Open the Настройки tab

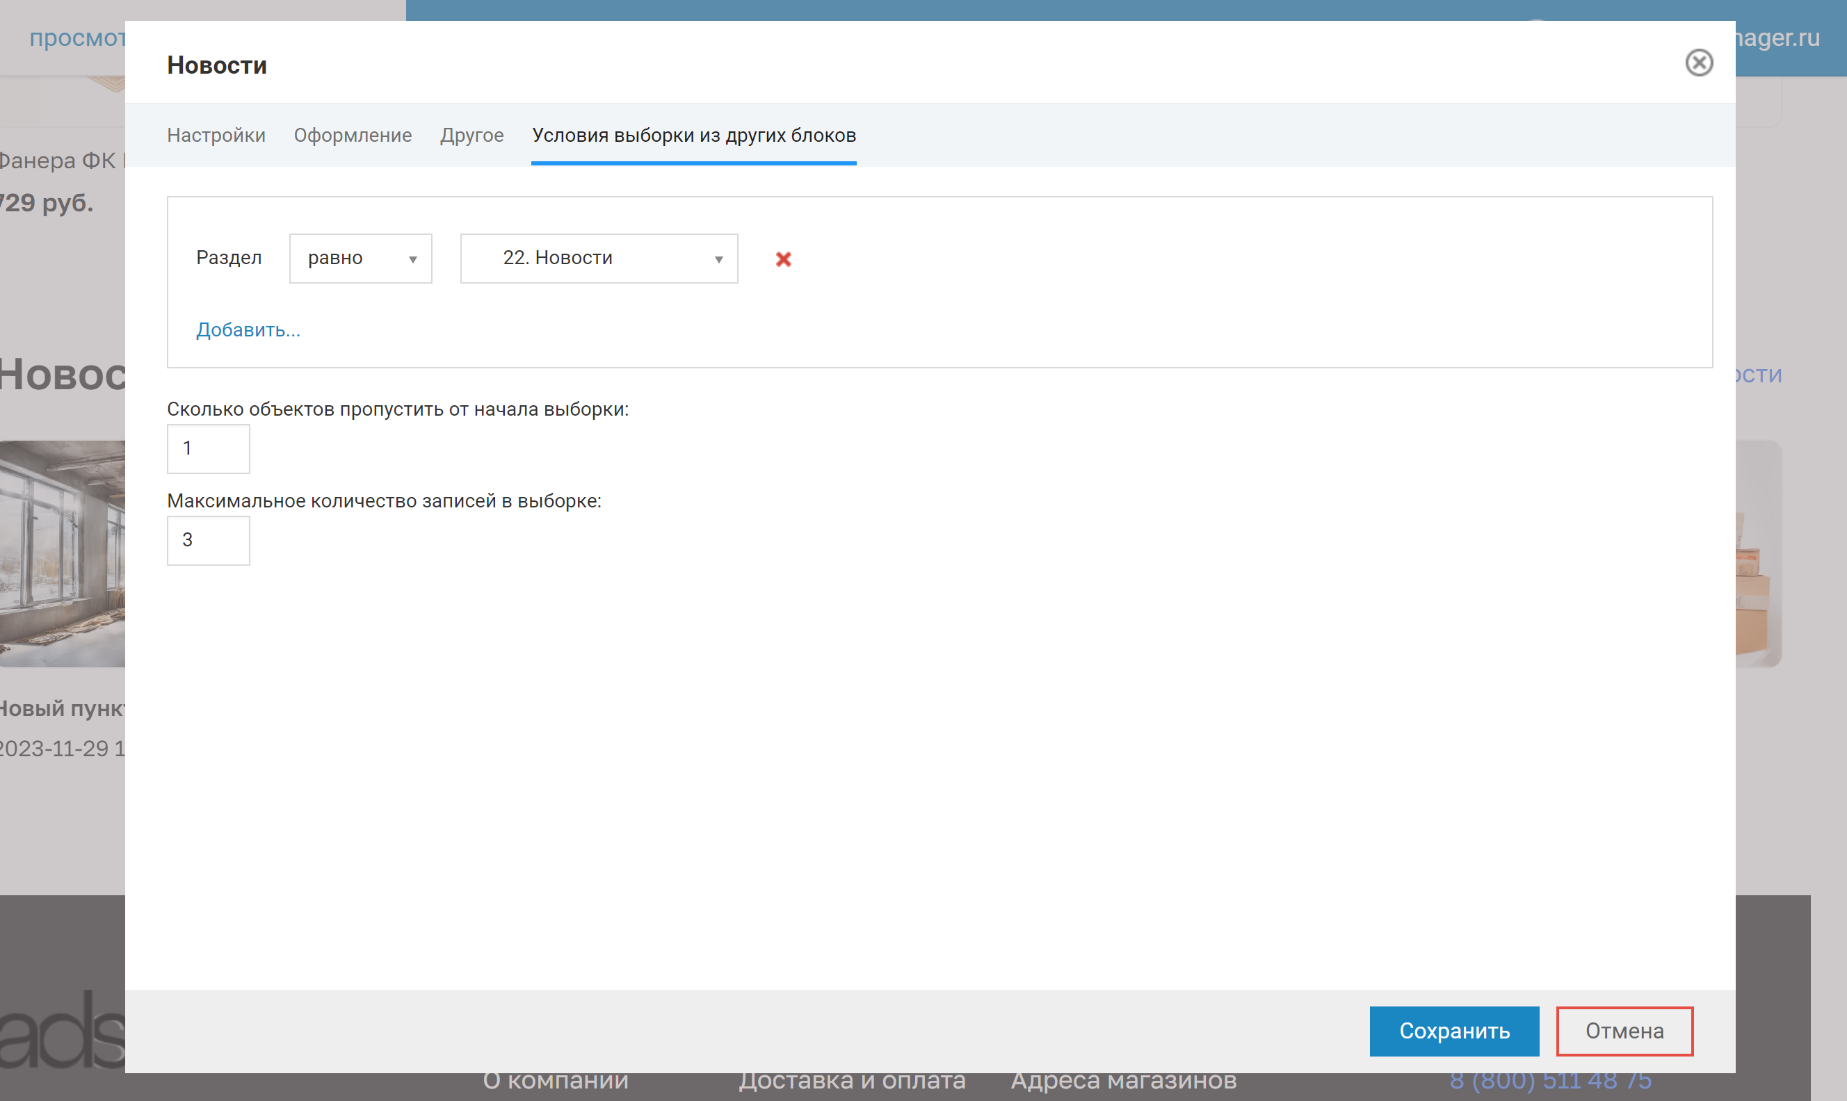[x=216, y=135]
